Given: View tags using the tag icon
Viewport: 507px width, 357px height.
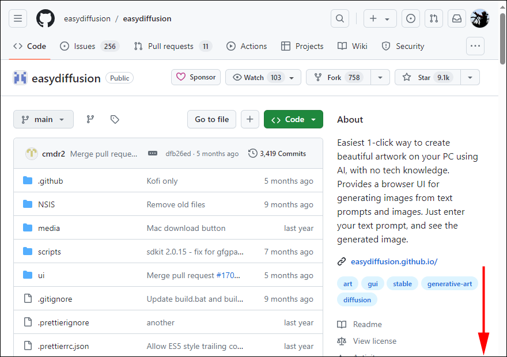Looking at the screenshot, I should click(x=115, y=119).
